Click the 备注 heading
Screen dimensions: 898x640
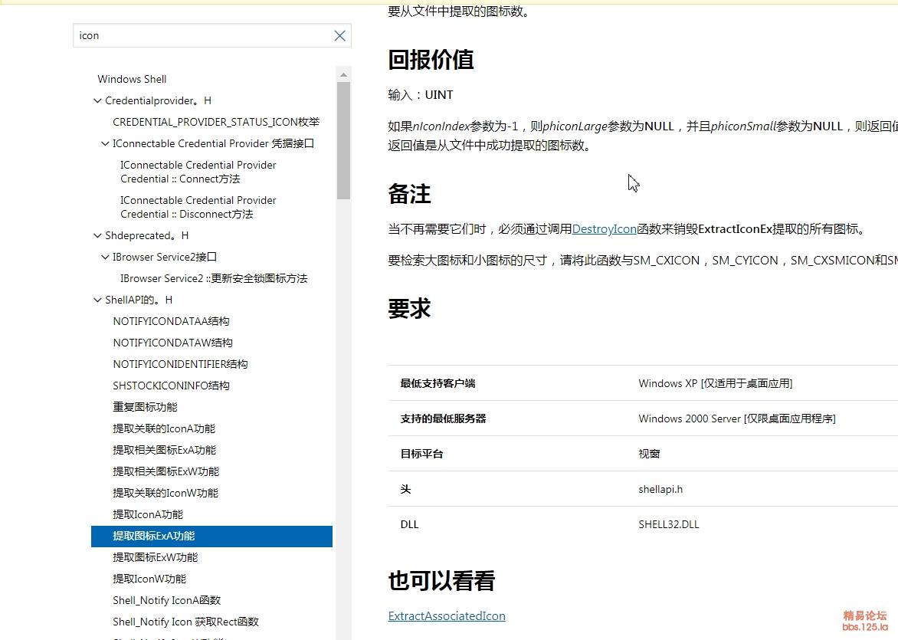[409, 194]
